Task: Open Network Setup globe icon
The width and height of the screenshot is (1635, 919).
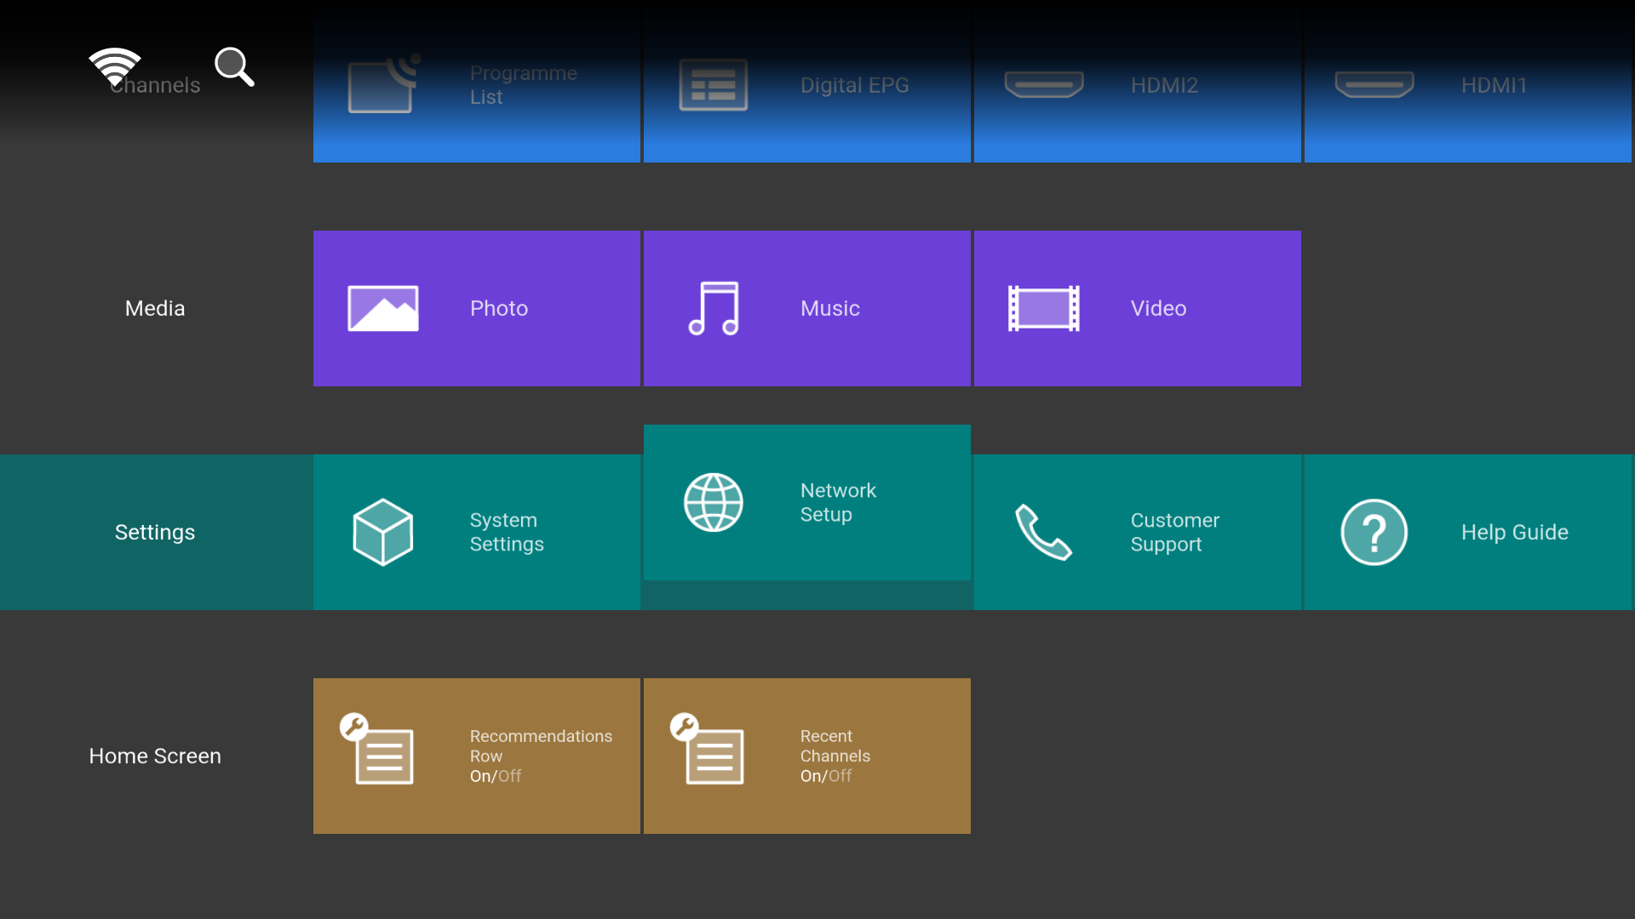Action: coord(714,502)
